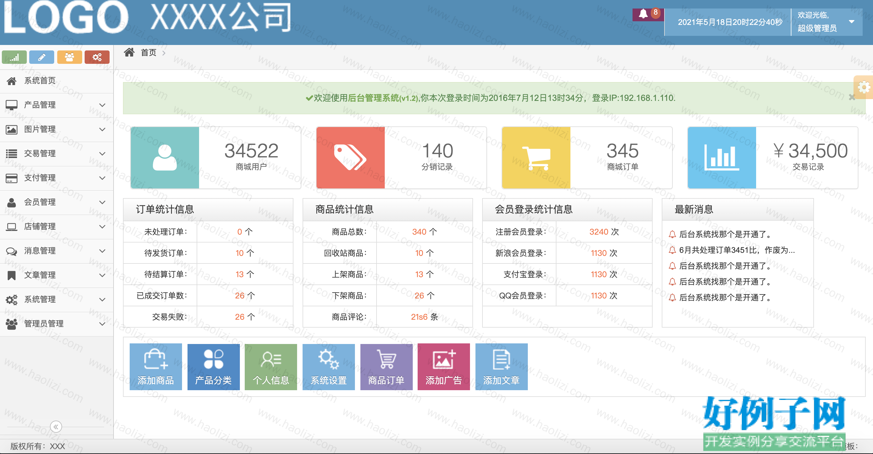This screenshot has height=454, width=873.
Task: Open the 添加文章 shortcut tile
Action: coord(502,367)
